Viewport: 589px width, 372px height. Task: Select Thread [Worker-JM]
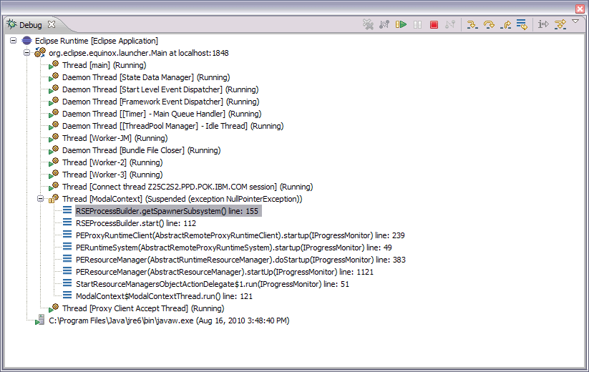click(x=115, y=138)
